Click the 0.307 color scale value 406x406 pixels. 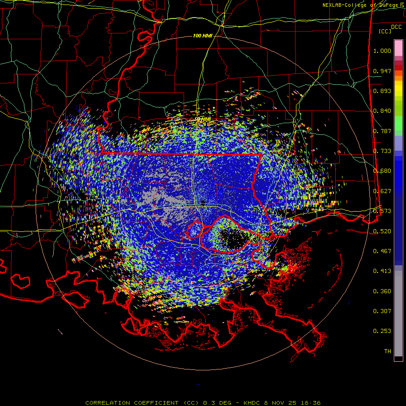(x=382, y=311)
